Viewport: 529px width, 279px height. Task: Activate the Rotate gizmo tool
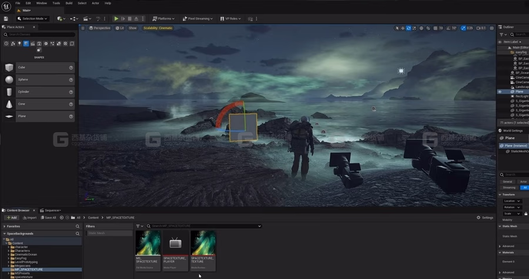[x=409, y=28]
